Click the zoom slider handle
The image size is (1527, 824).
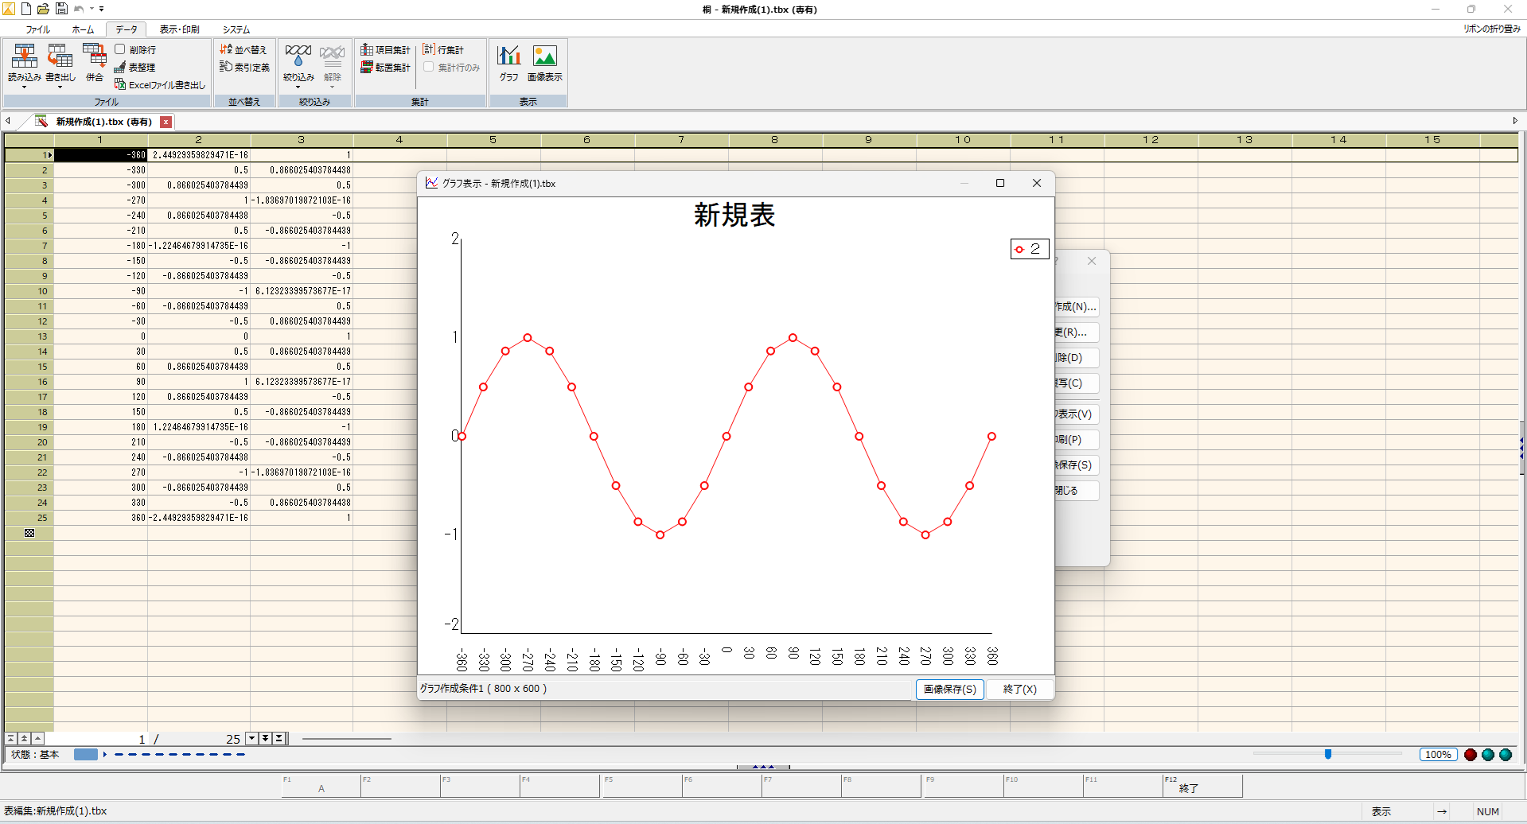(x=1327, y=754)
